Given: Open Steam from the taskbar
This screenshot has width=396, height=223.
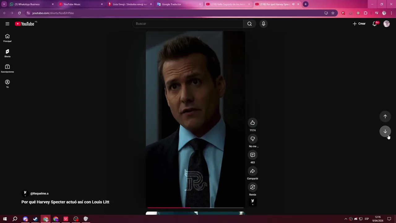Looking at the screenshot, I should [35, 219].
